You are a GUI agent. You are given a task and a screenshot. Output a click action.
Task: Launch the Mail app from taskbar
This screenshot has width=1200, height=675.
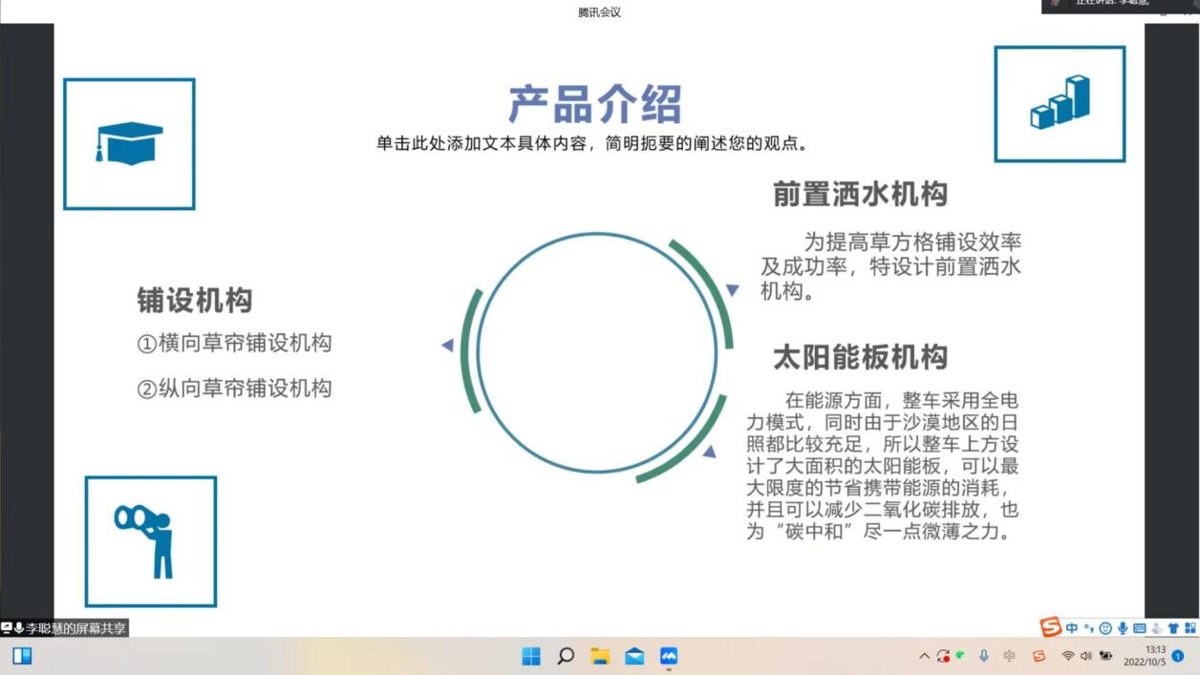(634, 656)
